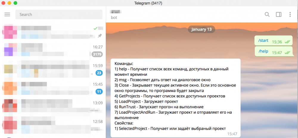298x138 pixels.
Task: Click the '6) RunTrust' line in the reply
Action: pyautogui.click(x=159, y=107)
